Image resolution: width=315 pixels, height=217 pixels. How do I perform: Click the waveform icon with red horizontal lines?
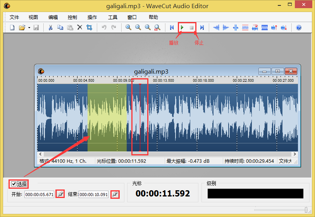[x=245, y=28]
